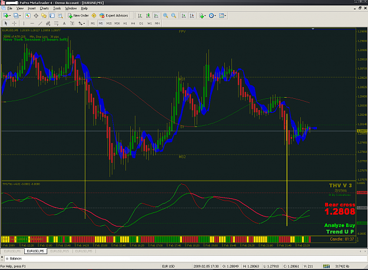This screenshot has height=270, width=368.
Task: Toggle the Terminal window icon
Action: pyautogui.click(x=52, y=15)
